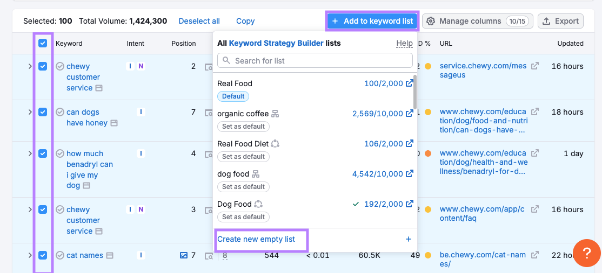602x273 pixels.
Task: Open cat names keyword link
Action: [x=85, y=255]
